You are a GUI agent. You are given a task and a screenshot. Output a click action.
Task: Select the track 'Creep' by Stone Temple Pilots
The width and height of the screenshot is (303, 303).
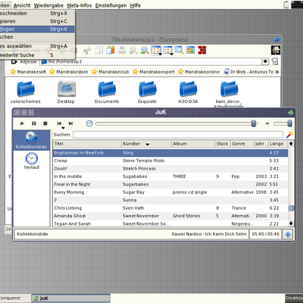(170, 161)
